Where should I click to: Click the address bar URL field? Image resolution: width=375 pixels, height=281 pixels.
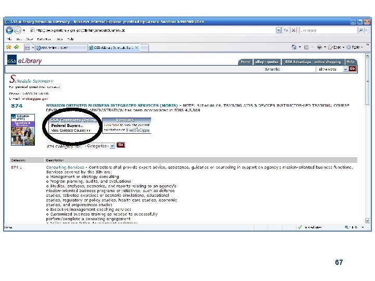(154, 30)
